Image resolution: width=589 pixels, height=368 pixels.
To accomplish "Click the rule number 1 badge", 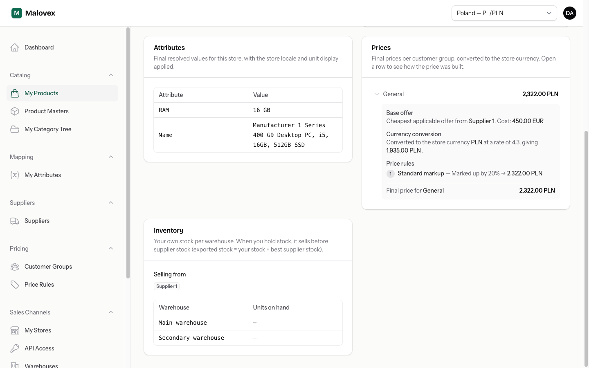I will [391, 174].
